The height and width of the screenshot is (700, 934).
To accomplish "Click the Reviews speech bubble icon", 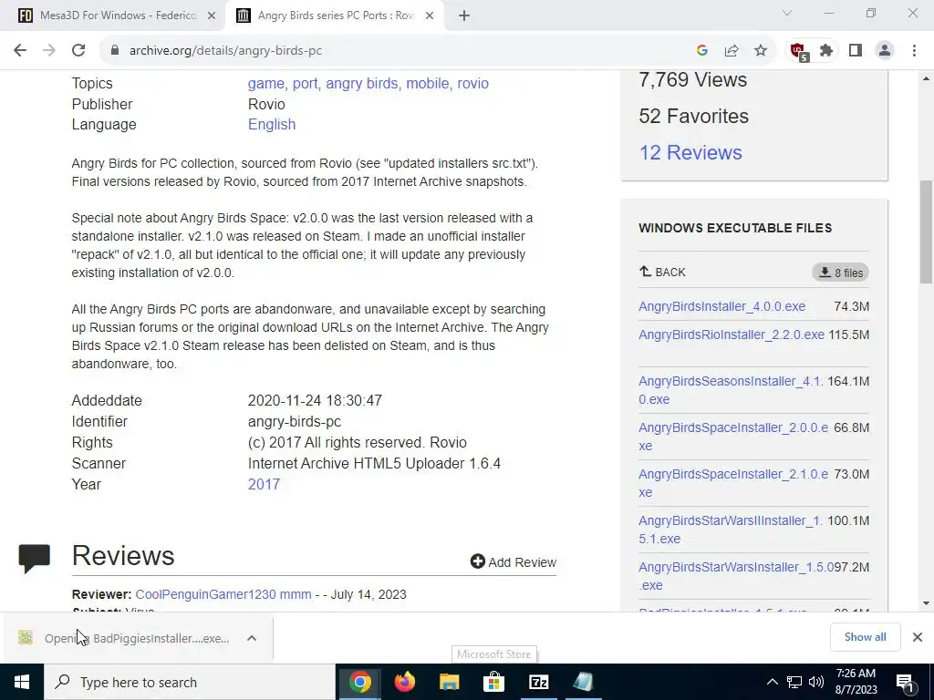I will click(x=34, y=559).
